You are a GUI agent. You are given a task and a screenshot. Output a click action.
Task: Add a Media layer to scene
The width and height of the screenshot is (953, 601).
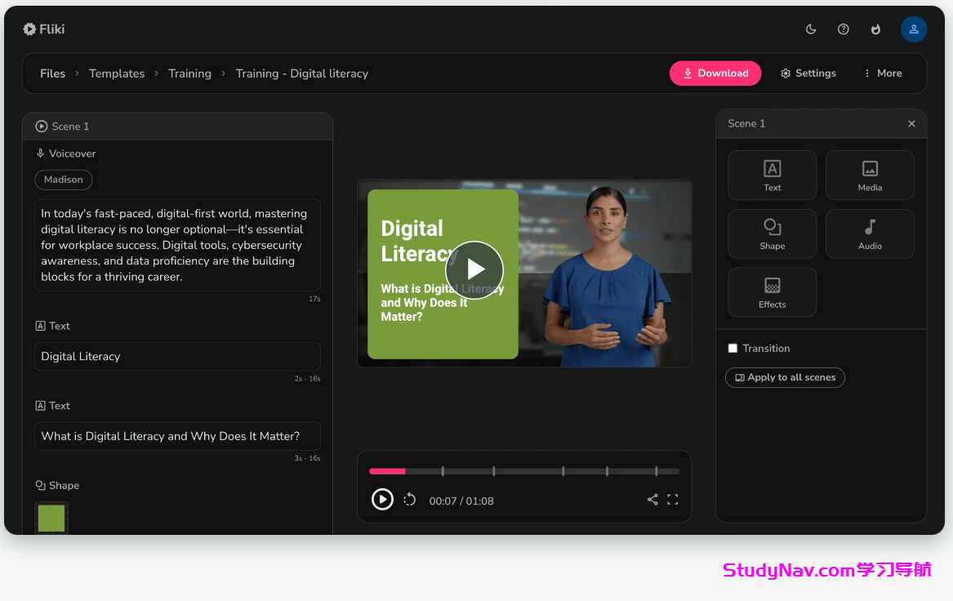[x=870, y=175]
